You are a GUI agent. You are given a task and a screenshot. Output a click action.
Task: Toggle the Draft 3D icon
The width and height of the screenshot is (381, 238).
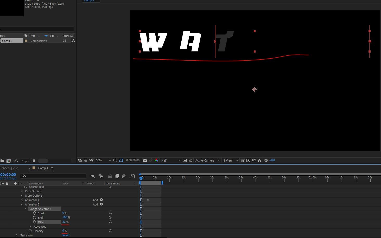101,176
